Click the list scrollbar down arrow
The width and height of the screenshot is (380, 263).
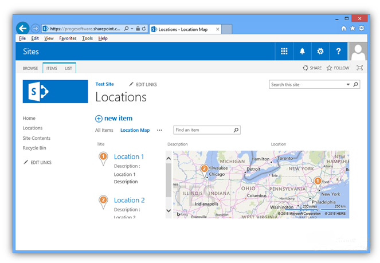169,210
